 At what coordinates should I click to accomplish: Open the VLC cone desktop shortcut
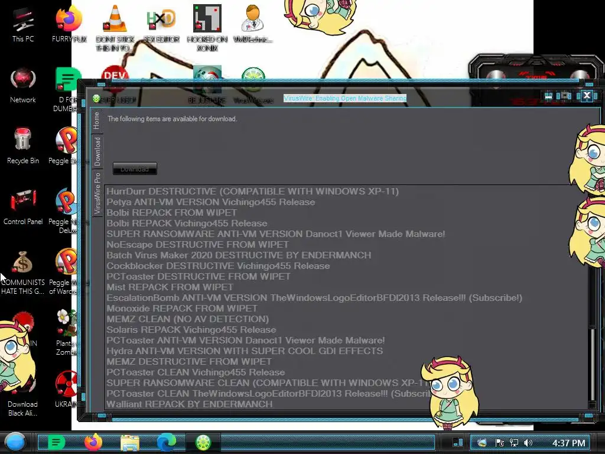click(115, 27)
